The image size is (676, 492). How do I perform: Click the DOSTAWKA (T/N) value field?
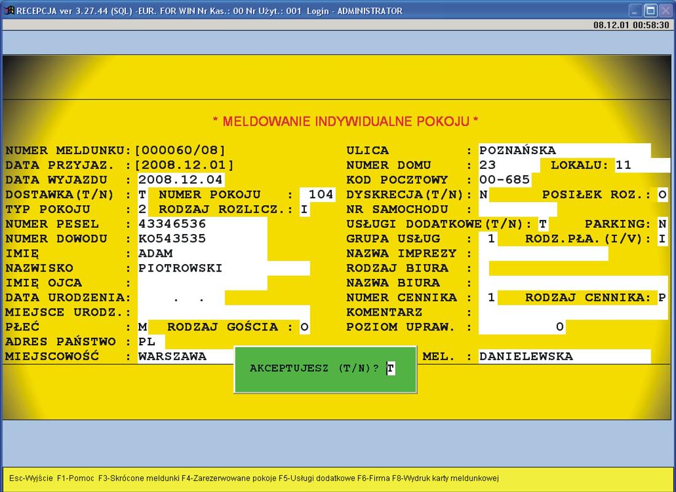coord(143,195)
